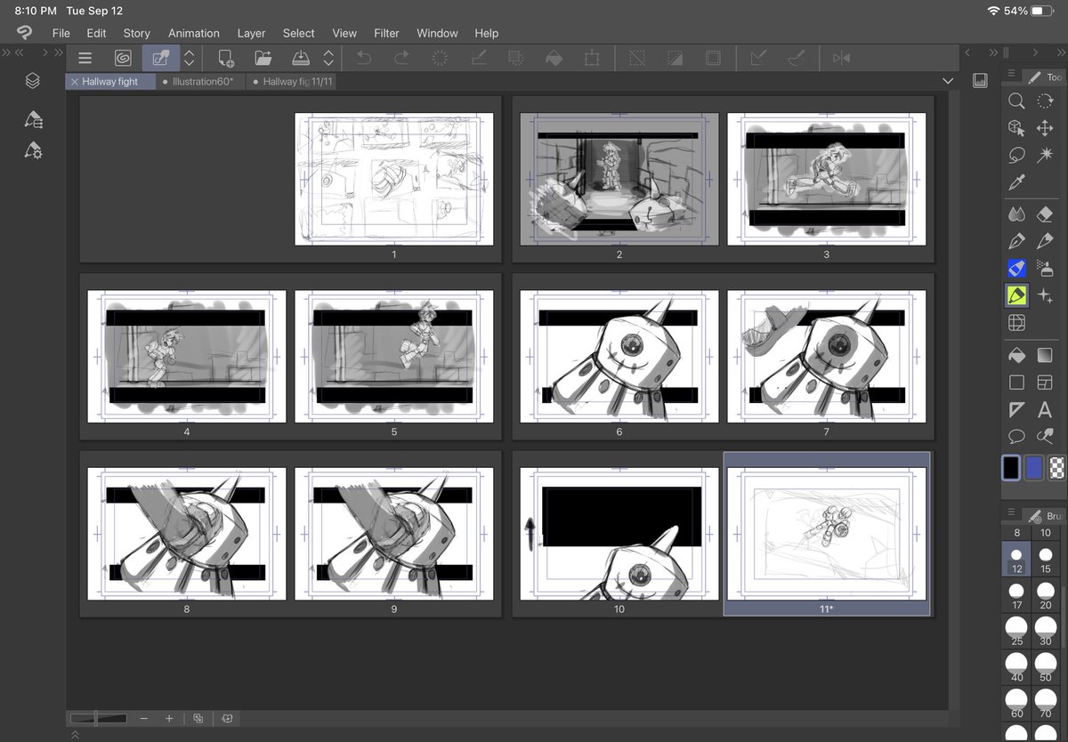Click the paint bucket Fill command icon
The image size is (1068, 742).
click(x=554, y=58)
